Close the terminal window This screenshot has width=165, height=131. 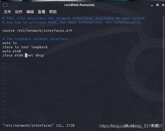(163, 5)
